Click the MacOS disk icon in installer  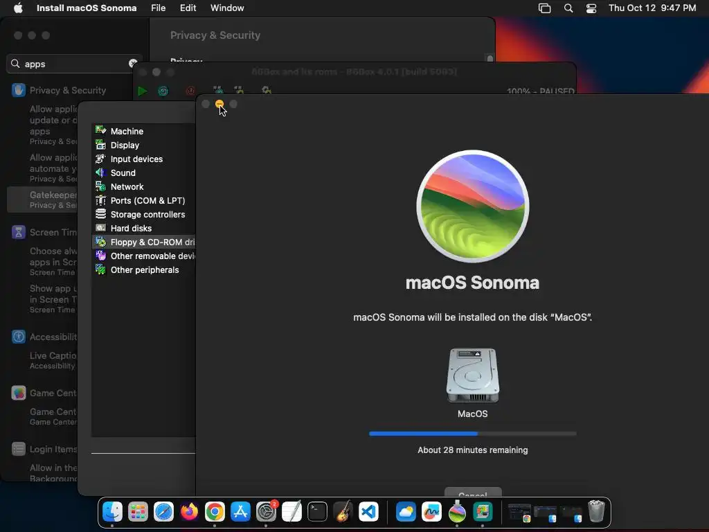point(472,375)
